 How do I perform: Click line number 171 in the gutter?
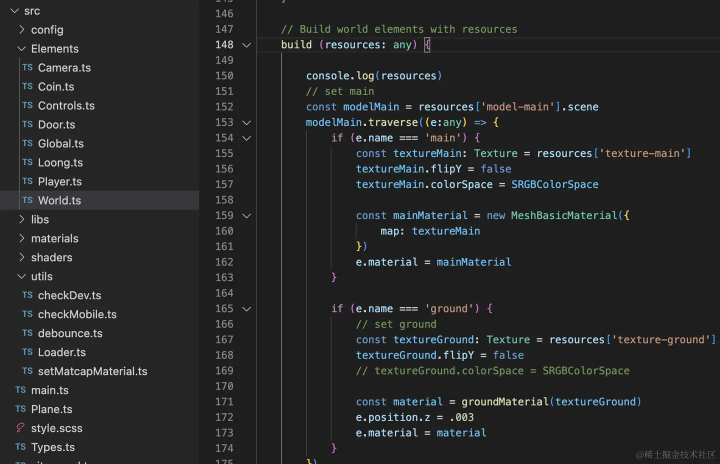[x=224, y=401]
